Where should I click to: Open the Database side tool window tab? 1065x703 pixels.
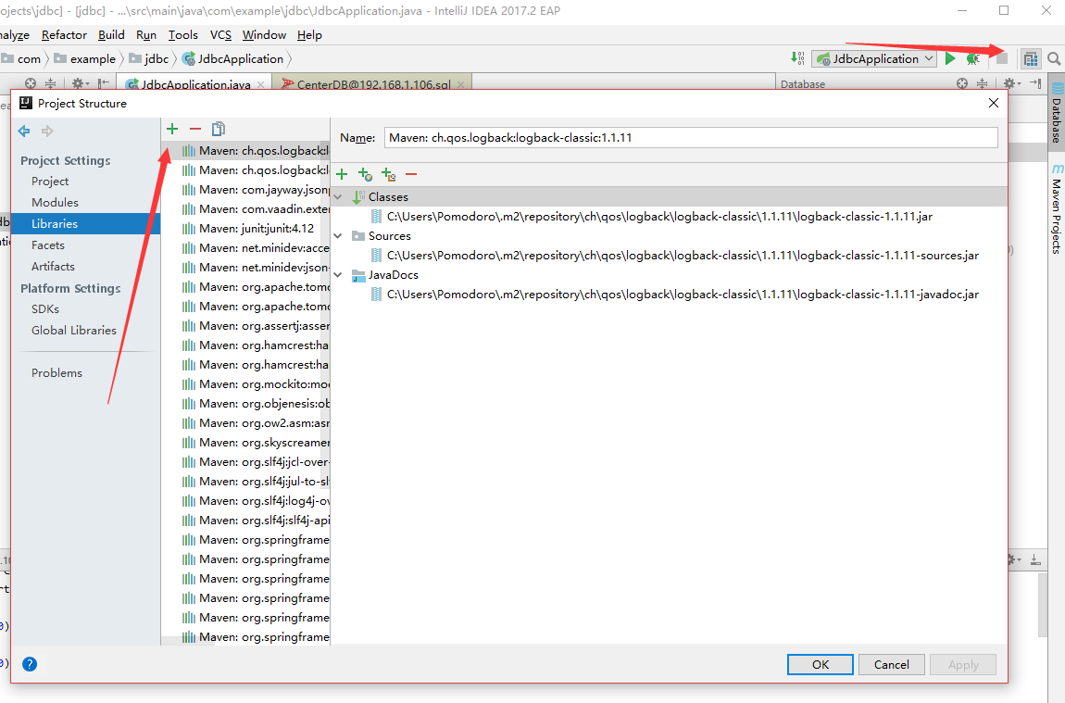click(1057, 111)
